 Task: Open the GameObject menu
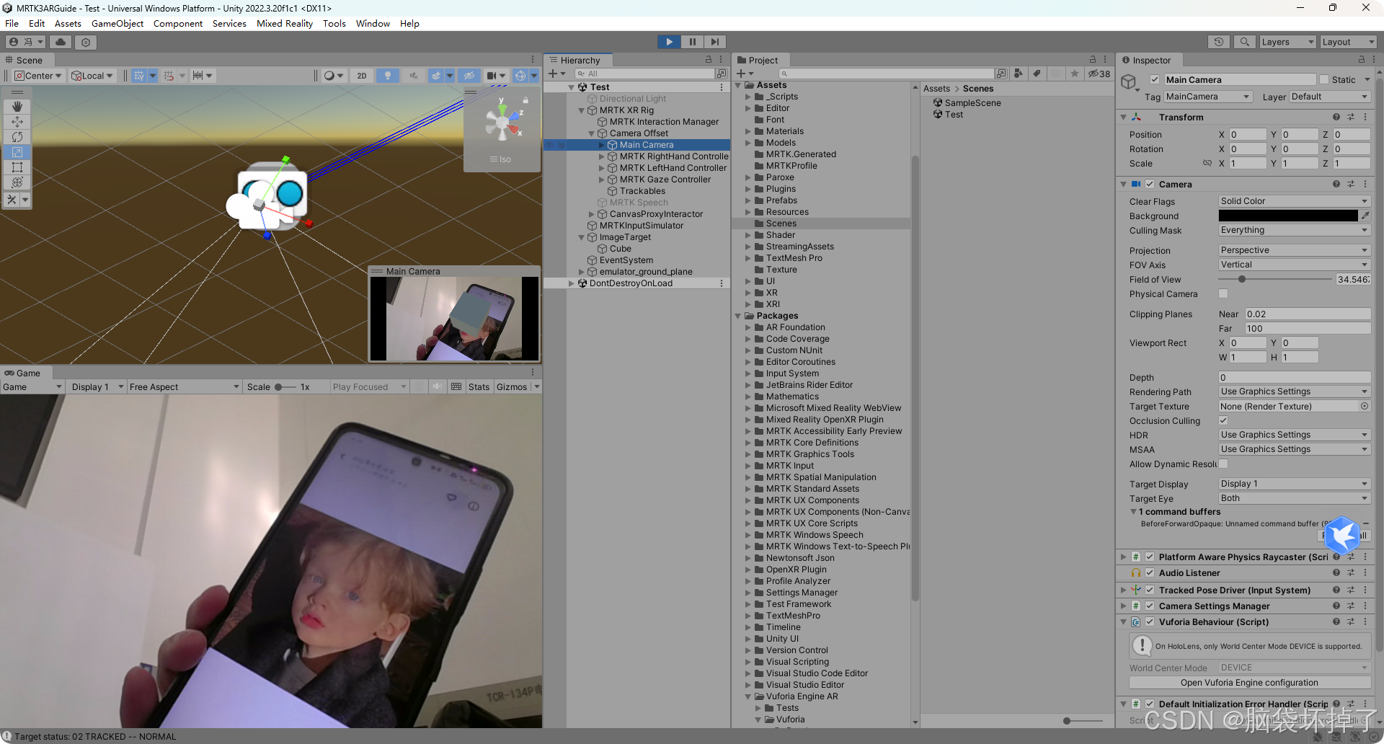117,24
